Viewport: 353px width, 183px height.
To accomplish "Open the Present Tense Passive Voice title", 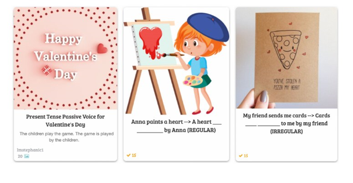I will click(x=65, y=121).
